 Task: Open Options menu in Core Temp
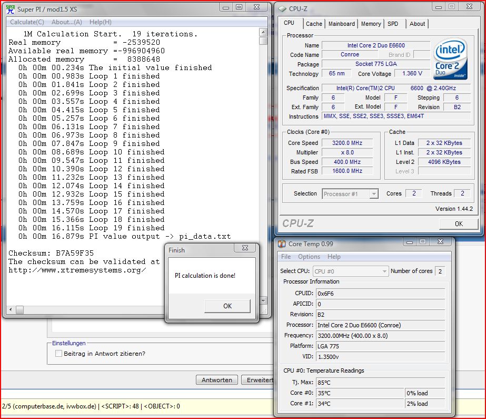[x=309, y=257]
